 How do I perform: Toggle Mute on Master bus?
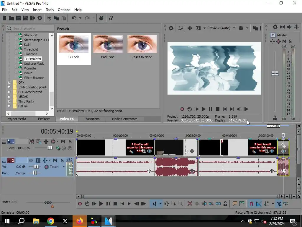click(x=284, y=41)
